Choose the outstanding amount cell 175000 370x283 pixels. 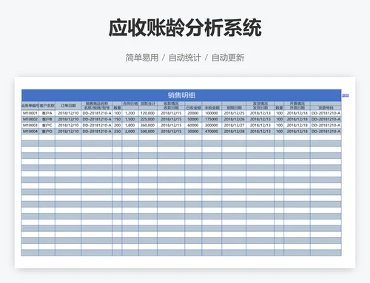[x=212, y=119]
